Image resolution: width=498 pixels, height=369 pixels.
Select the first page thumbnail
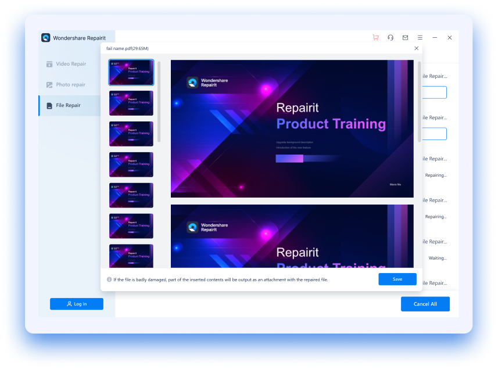(131, 73)
